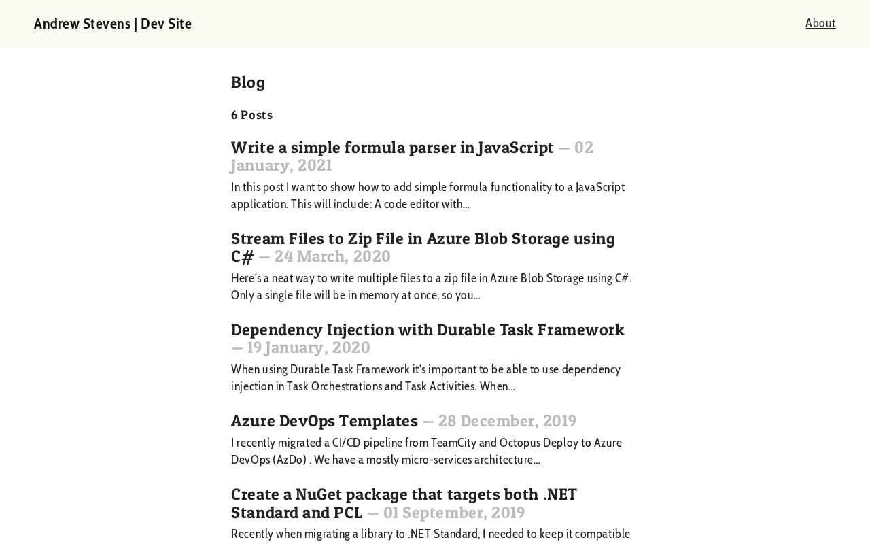Click the zip file post excerpt text

[430, 286]
